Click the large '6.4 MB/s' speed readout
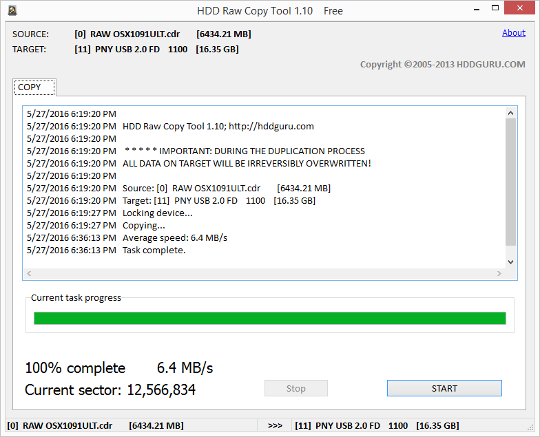 185,367
